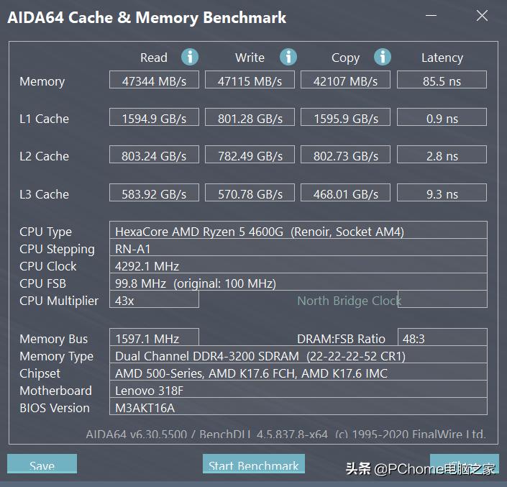This screenshot has width=507, height=487.
Task: Start the benchmark
Action: (254, 465)
